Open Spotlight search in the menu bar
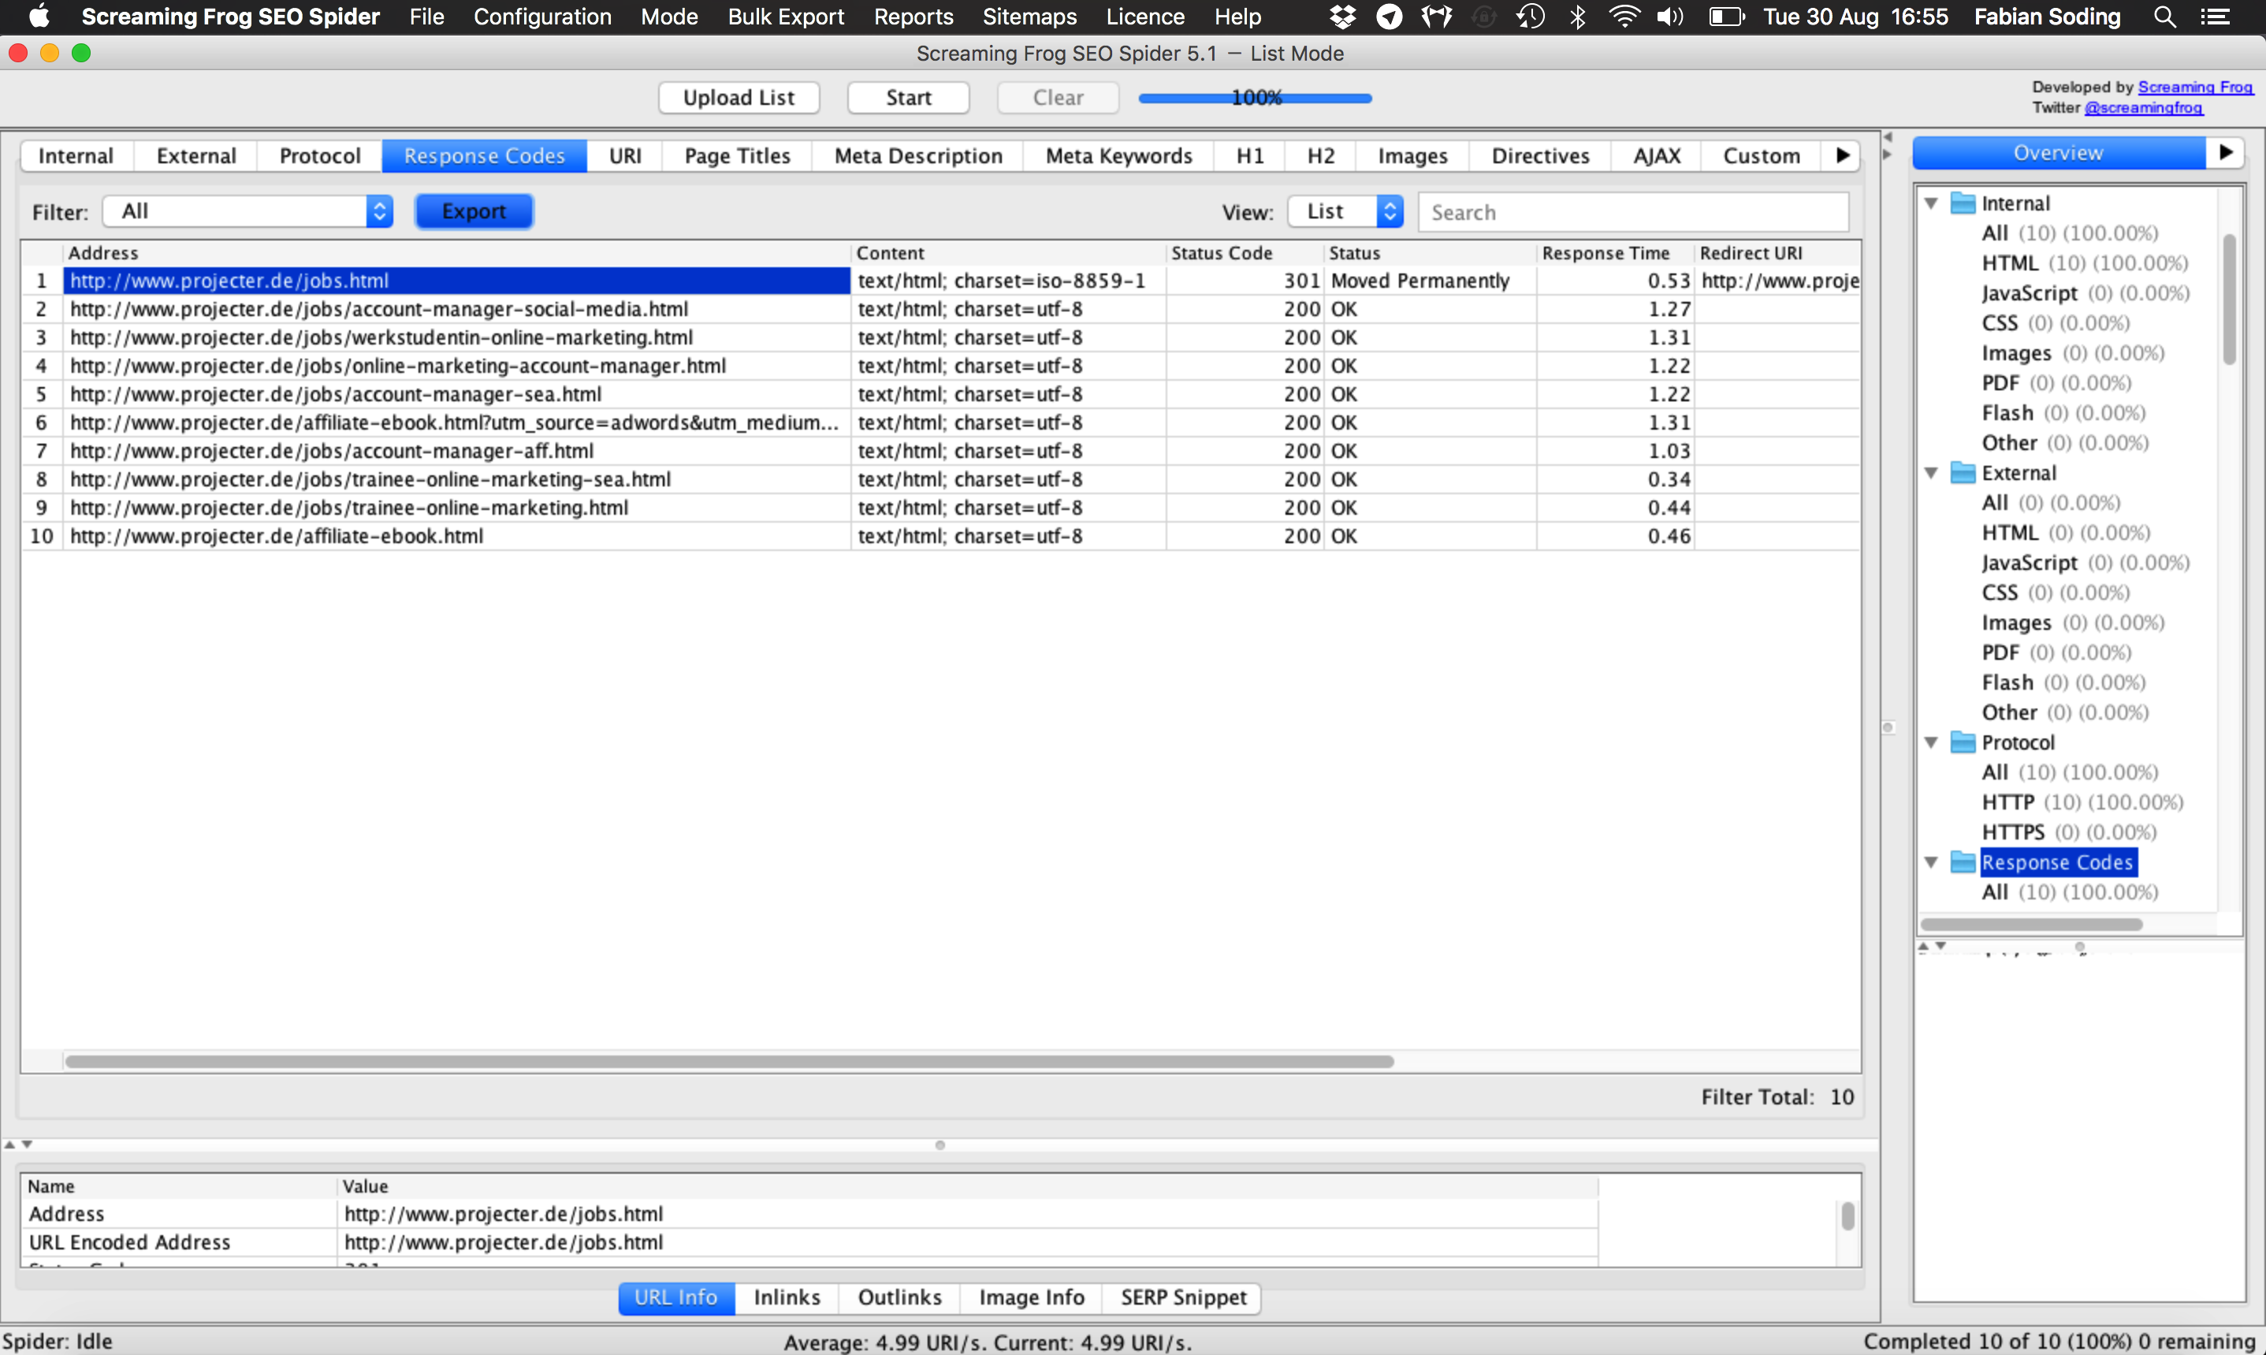The image size is (2266, 1355). tap(2164, 17)
